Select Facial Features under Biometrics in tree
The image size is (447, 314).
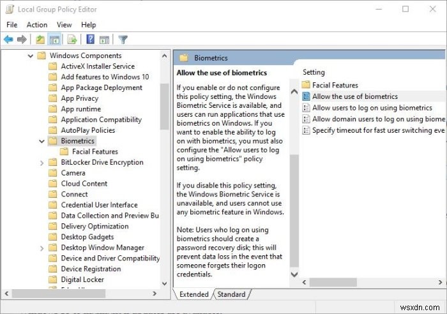pyautogui.click(x=95, y=152)
